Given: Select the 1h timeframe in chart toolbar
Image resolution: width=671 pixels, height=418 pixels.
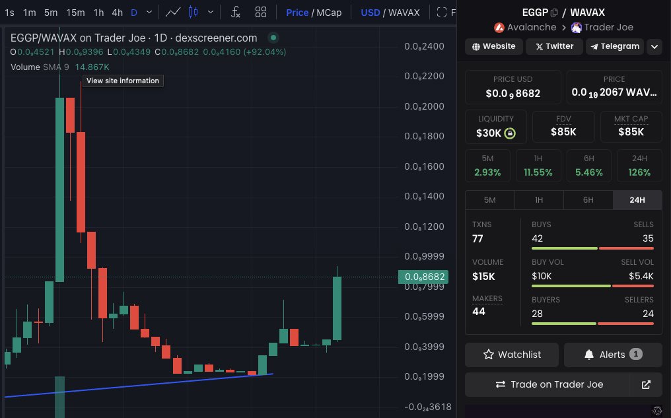Looking at the screenshot, I should coord(99,13).
